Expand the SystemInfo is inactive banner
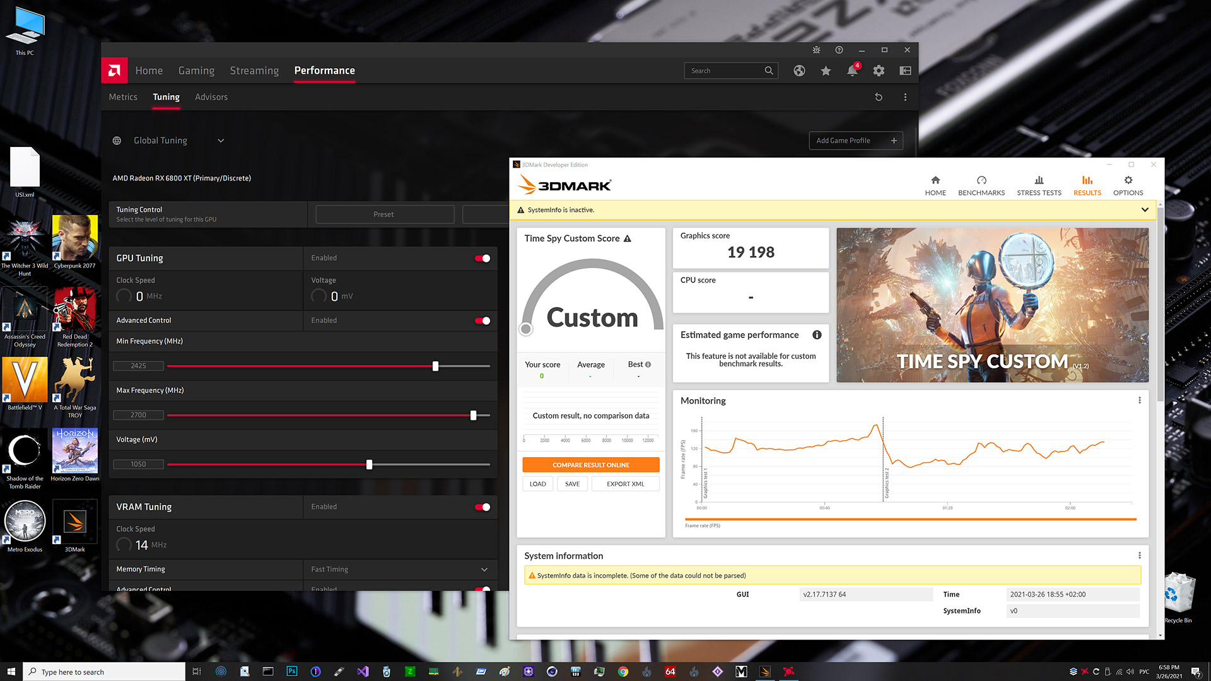The height and width of the screenshot is (681, 1211). [x=1145, y=210]
